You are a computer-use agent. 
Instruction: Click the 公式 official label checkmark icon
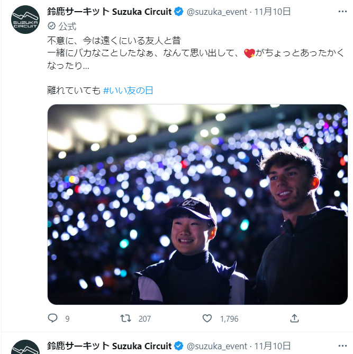[x=52, y=26]
